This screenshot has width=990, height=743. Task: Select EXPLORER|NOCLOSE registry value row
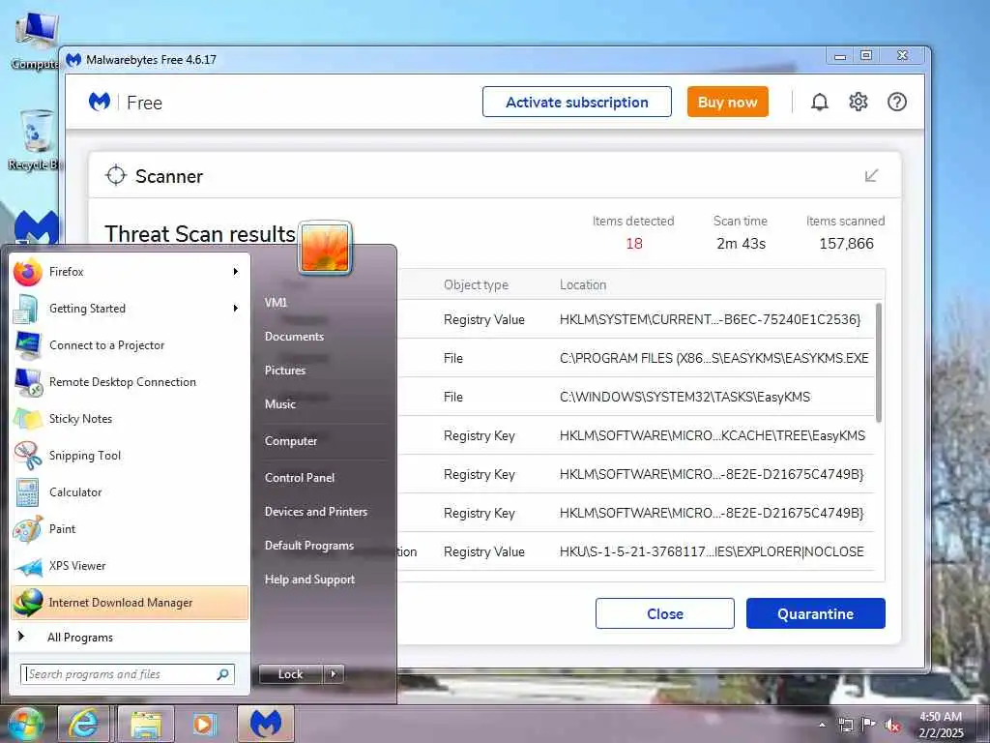[636, 551]
